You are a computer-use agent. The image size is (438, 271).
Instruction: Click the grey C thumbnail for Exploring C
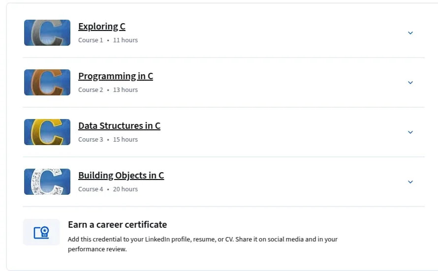pos(47,32)
